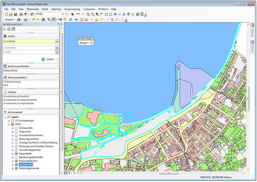
Task: Click the Full Extent globe icon
Action: 137,14
